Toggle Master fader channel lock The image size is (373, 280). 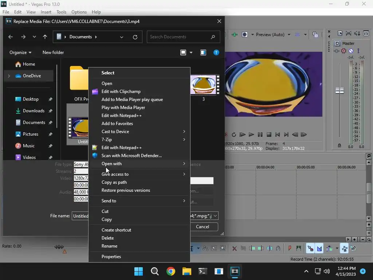click(x=339, y=145)
